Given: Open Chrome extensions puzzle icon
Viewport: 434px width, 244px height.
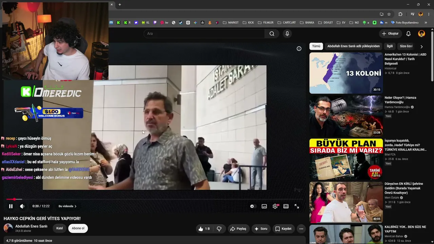Looking at the screenshot, I should coord(400,14).
